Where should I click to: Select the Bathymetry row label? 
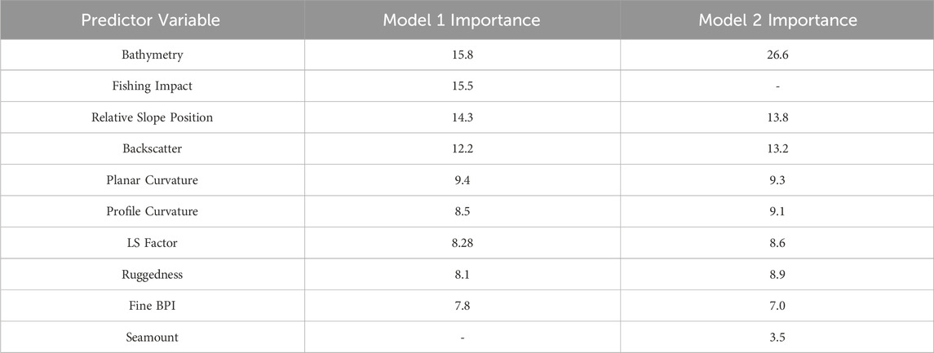[x=153, y=56]
